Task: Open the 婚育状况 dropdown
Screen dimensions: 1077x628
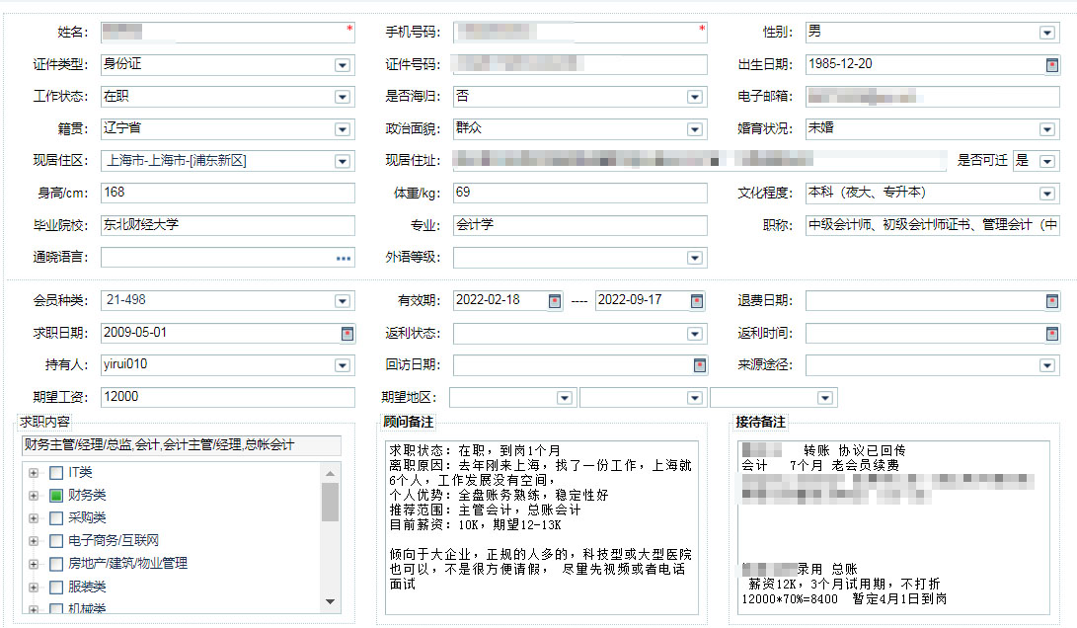Action: coord(1046,129)
